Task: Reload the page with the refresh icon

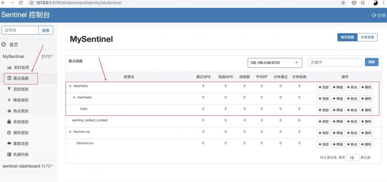Action: 21,3
